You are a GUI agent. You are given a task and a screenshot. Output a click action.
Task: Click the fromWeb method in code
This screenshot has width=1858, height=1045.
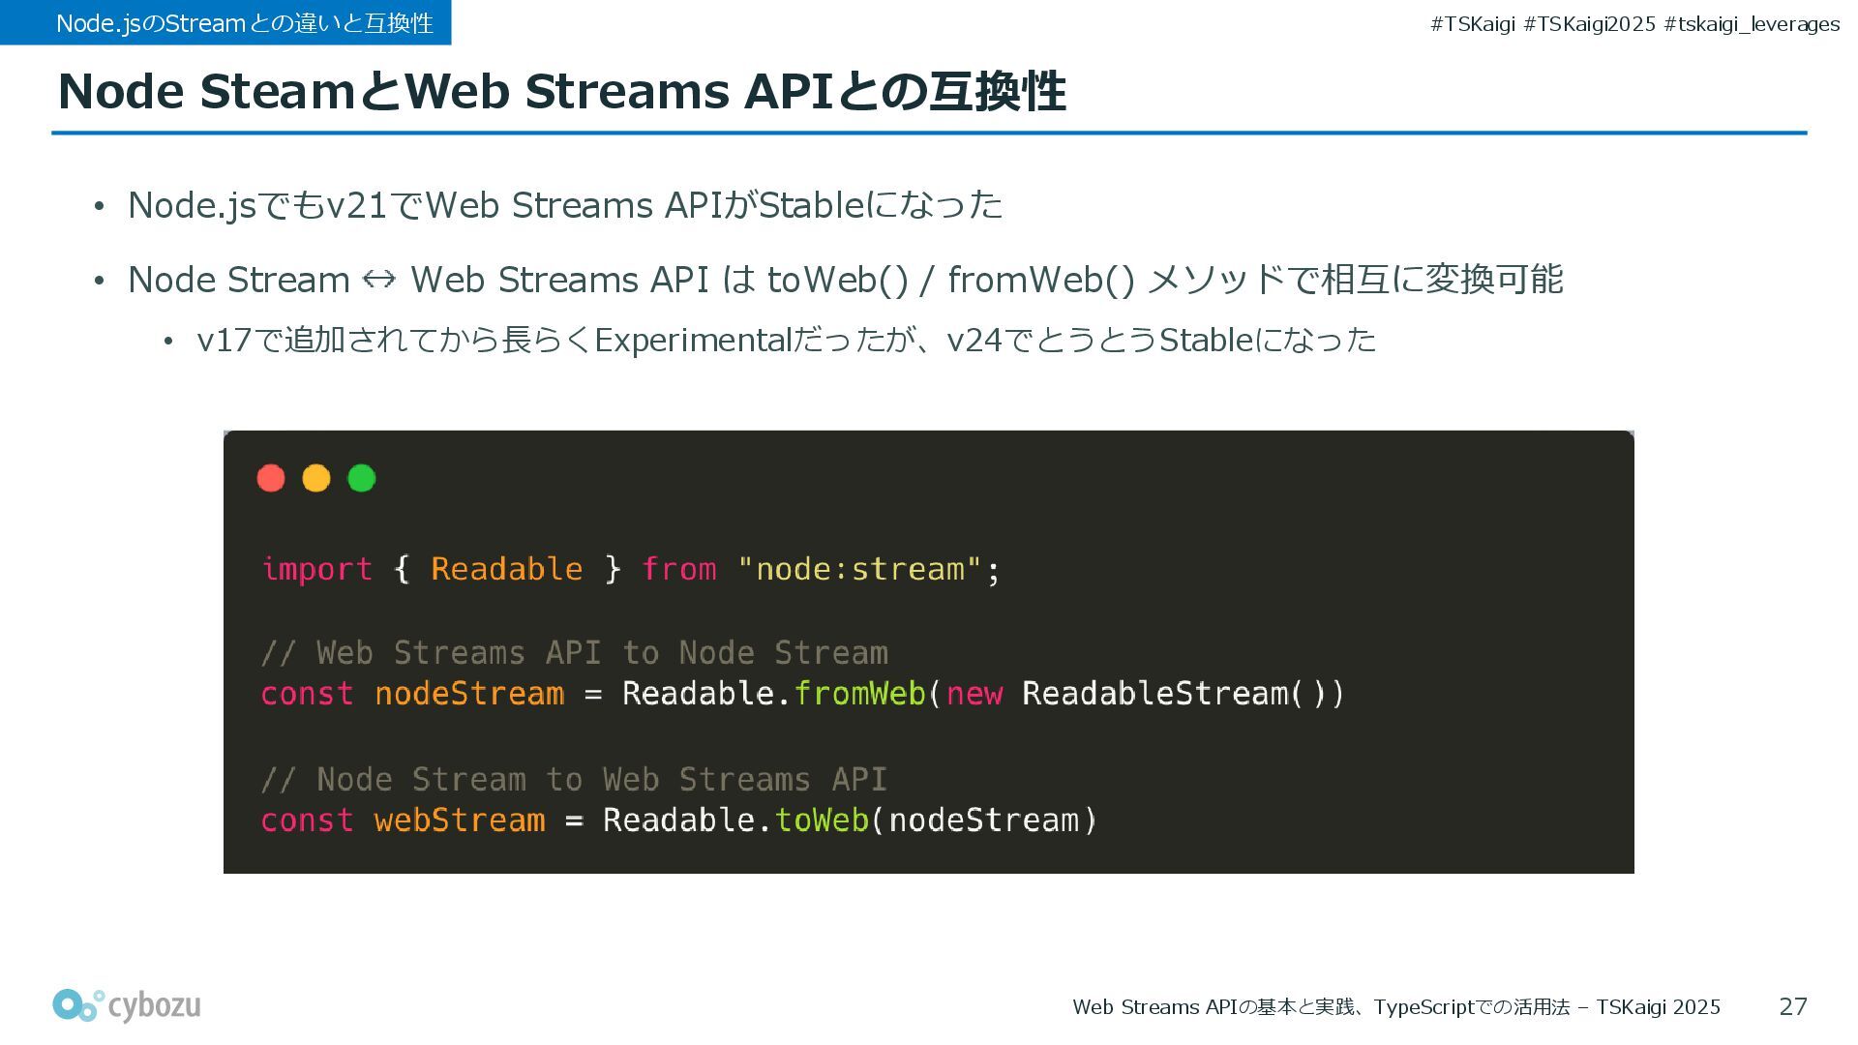pyautogui.click(x=859, y=694)
